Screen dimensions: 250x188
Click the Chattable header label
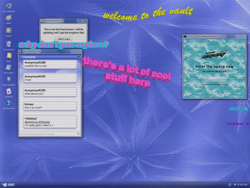point(29,57)
